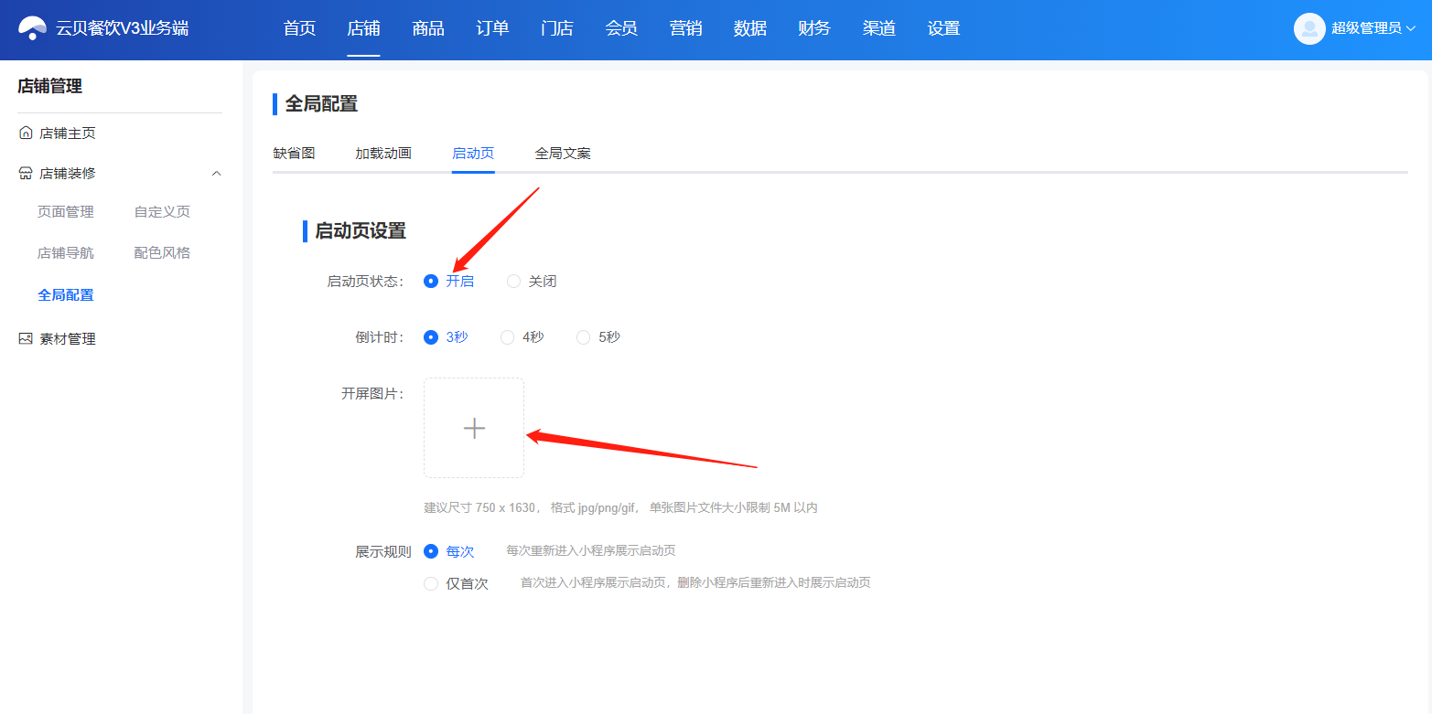Go to 页面管理 in the sidebar
The width and height of the screenshot is (1432, 714).
66,212
